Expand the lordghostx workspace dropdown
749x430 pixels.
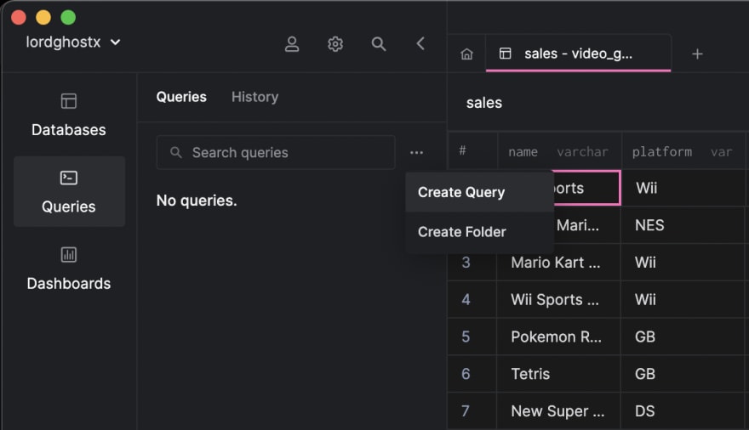[x=73, y=42]
